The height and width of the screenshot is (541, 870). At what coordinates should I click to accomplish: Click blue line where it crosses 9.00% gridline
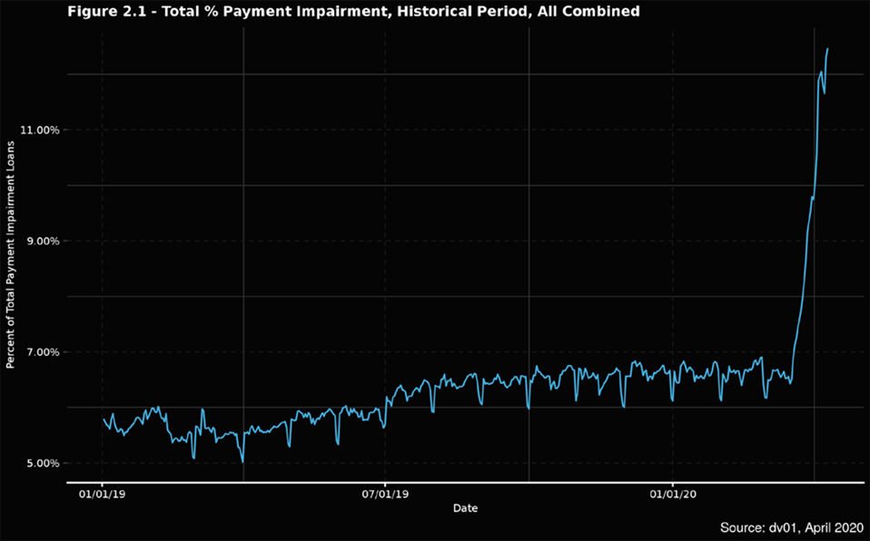coord(806,241)
